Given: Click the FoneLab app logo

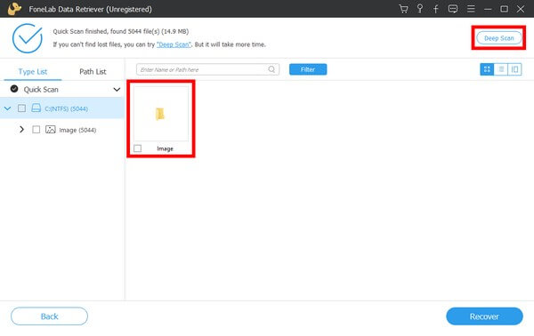Looking at the screenshot, I should pos(14,9).
